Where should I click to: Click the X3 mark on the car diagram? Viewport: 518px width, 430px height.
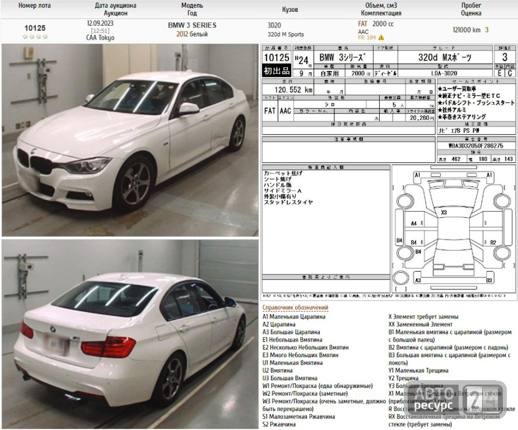pyautogui.click(x=444, y=212)
